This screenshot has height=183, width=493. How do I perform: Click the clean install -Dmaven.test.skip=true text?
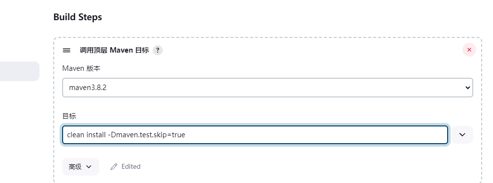pos(126,135)
